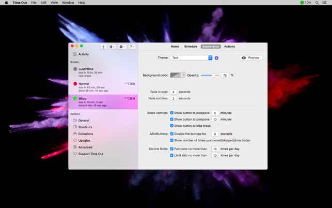Click the Preview button
This screenshot has width=332, height=208.
251,58
